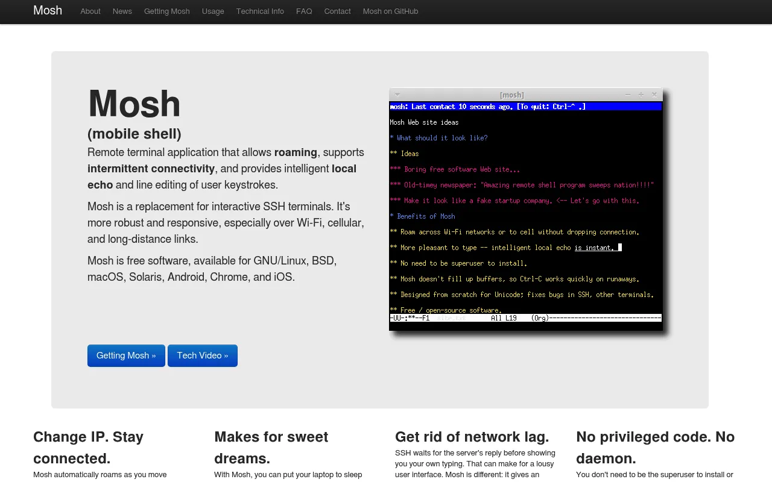Click paragraph 'Mosh is free software, available for'
The height and width of the screenshot is (482, 772).
(212, 269)
